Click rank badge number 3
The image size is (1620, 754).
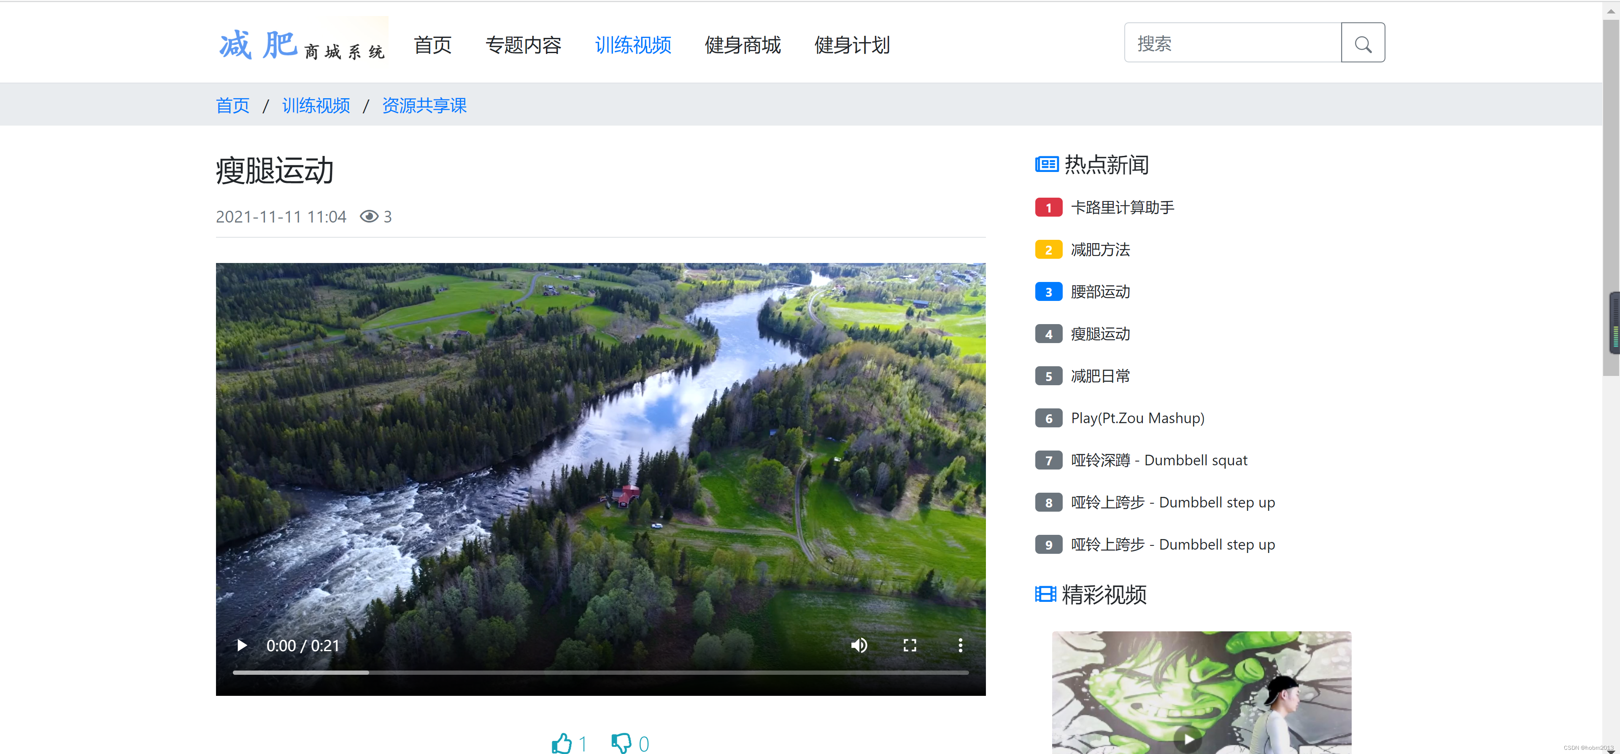coord(1048,292)
